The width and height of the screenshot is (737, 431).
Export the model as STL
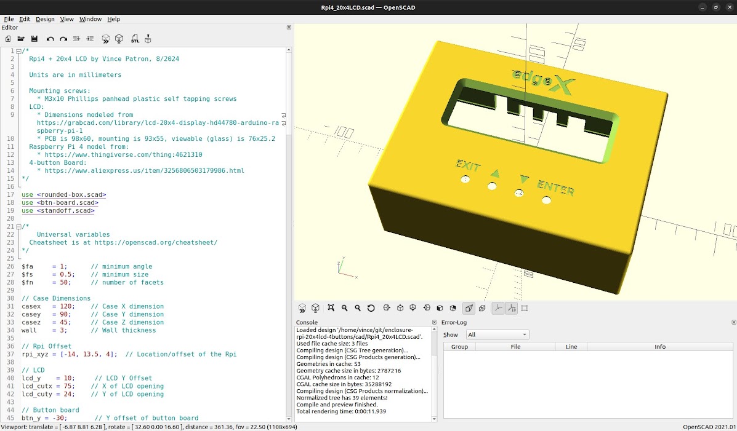135,39
